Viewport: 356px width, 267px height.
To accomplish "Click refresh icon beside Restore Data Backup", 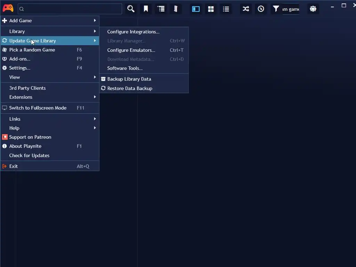I will click(103, 88).
